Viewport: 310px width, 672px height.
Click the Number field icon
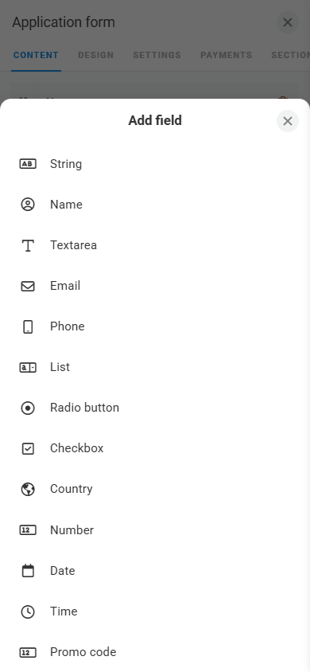coord(28,530)
